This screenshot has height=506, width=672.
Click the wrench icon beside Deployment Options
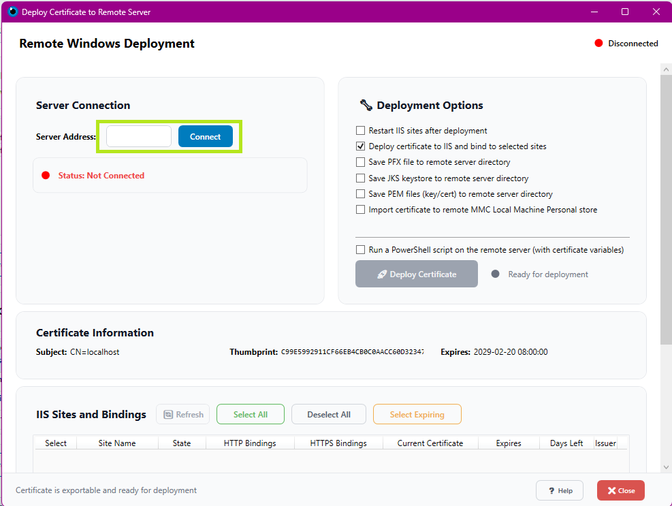pos(366,105)
